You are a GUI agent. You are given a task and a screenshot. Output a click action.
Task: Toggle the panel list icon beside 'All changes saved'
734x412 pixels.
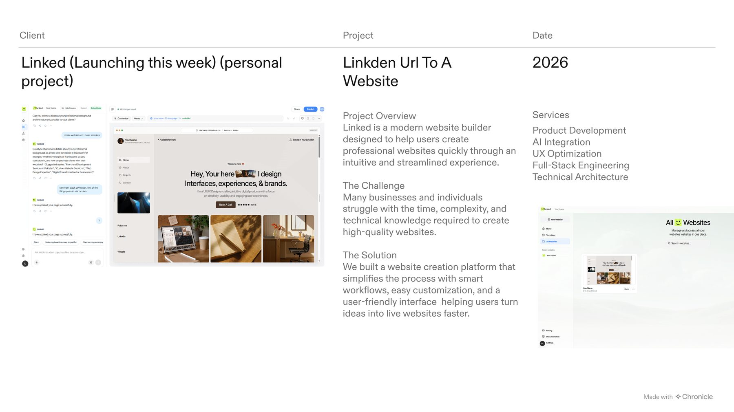[x=113, y=109]
